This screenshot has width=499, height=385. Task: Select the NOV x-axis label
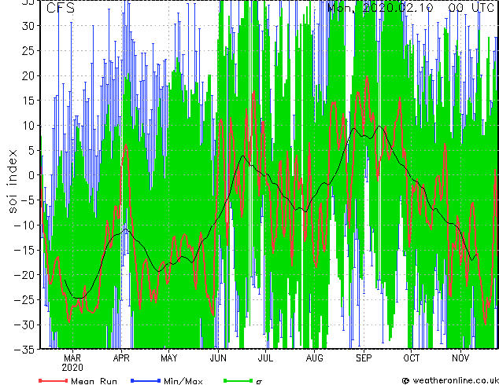[460, 358]
